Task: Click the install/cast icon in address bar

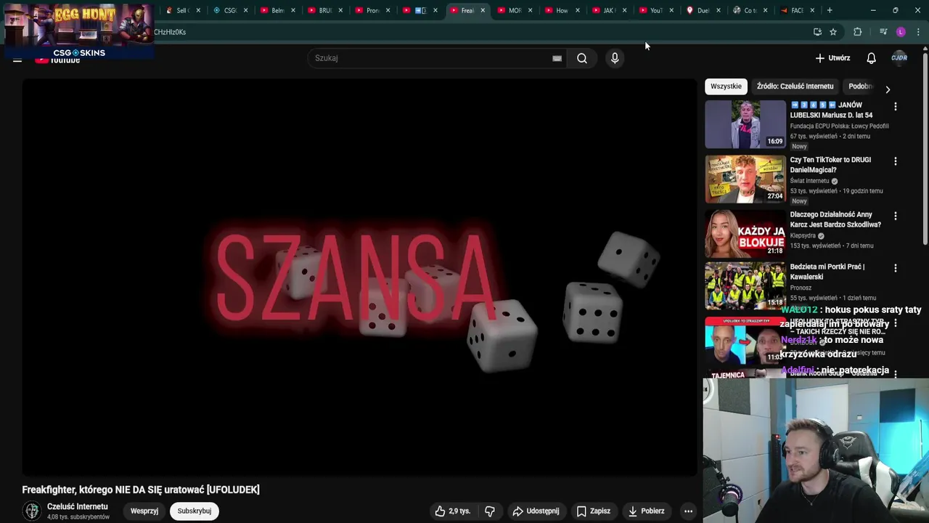Action: click(x=817, y=32)
